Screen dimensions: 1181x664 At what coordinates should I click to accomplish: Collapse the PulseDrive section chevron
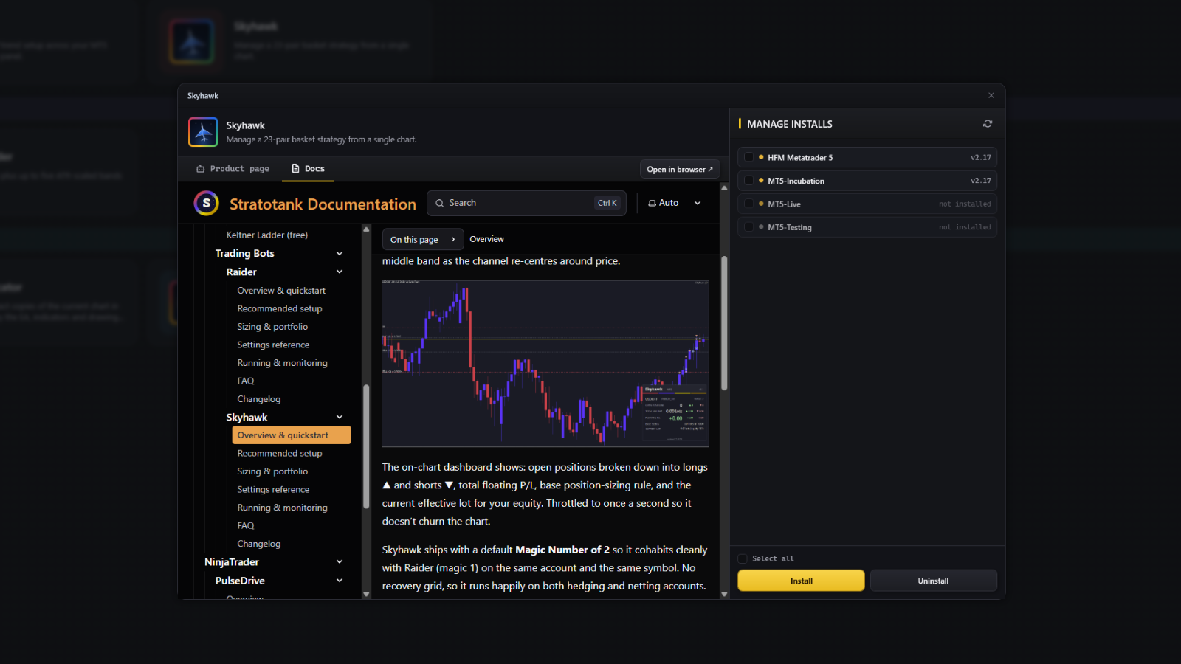[x=340, y=581]
